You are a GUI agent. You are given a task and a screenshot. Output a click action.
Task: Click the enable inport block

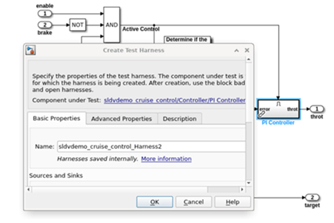[47, 13]
